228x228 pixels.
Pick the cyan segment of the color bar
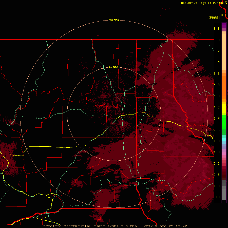[224, 139]
